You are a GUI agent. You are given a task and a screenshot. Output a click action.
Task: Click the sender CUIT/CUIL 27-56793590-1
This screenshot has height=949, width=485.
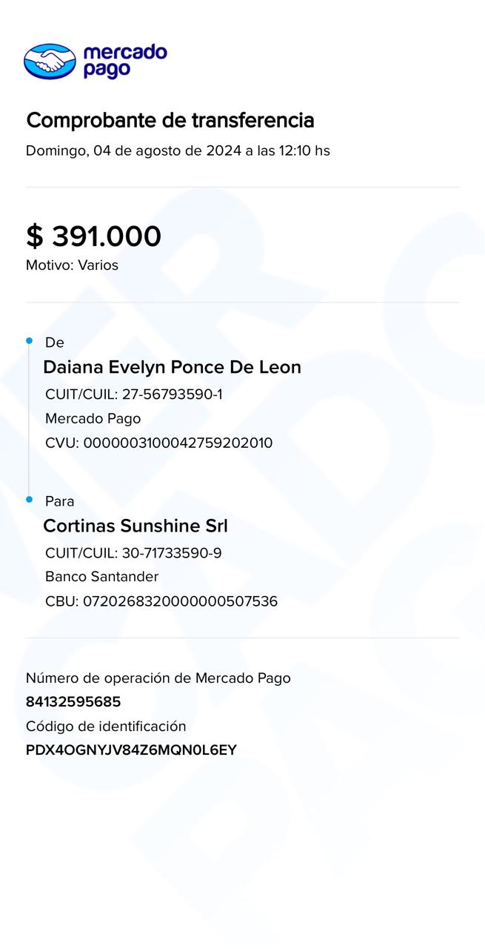[133, 394]
